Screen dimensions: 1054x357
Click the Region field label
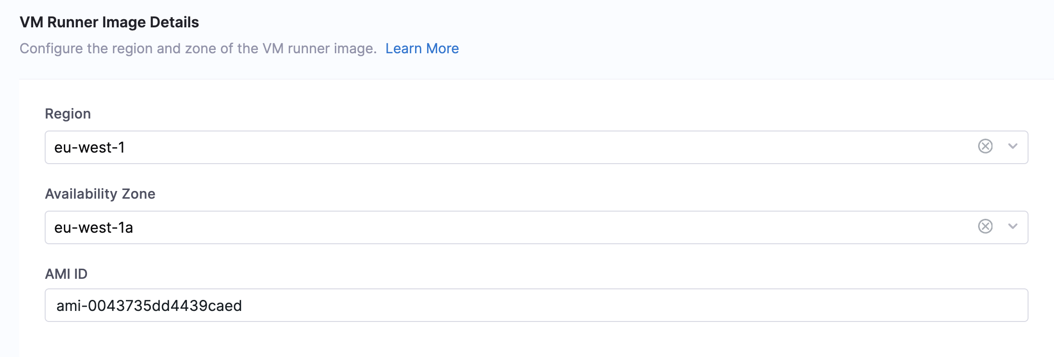point(68,114)
